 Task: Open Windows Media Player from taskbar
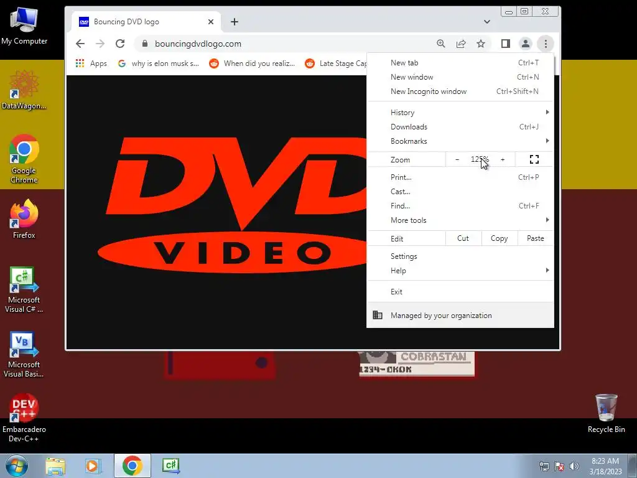pyautogui.click(x=93, y=466)
